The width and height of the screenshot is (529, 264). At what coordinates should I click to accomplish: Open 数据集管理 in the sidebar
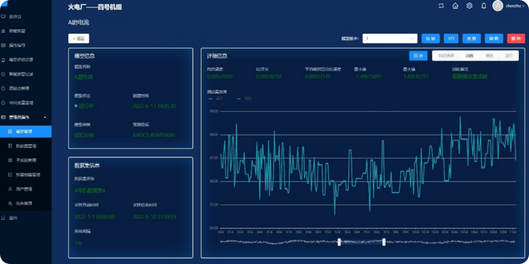[x=26, y=146]
